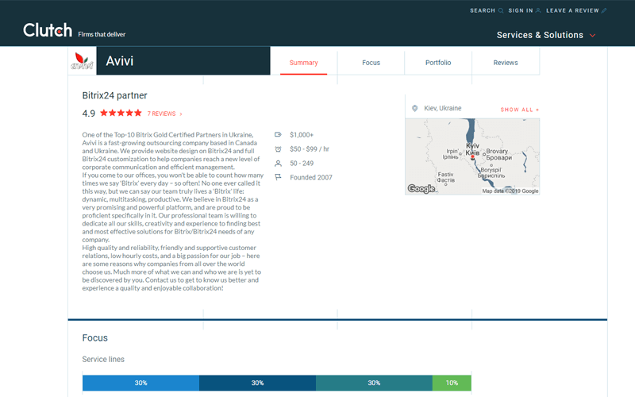The width and height of the screenshot is (635, 397).
Task: Click the Avivi company logo
Action: (83, 61)
